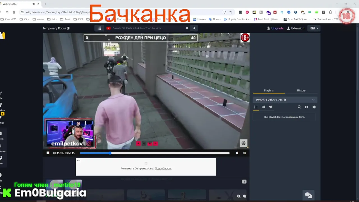Open the KICK bookmark folder
The height and width of the screenshot is (202, 359).
tap(78, 19)
